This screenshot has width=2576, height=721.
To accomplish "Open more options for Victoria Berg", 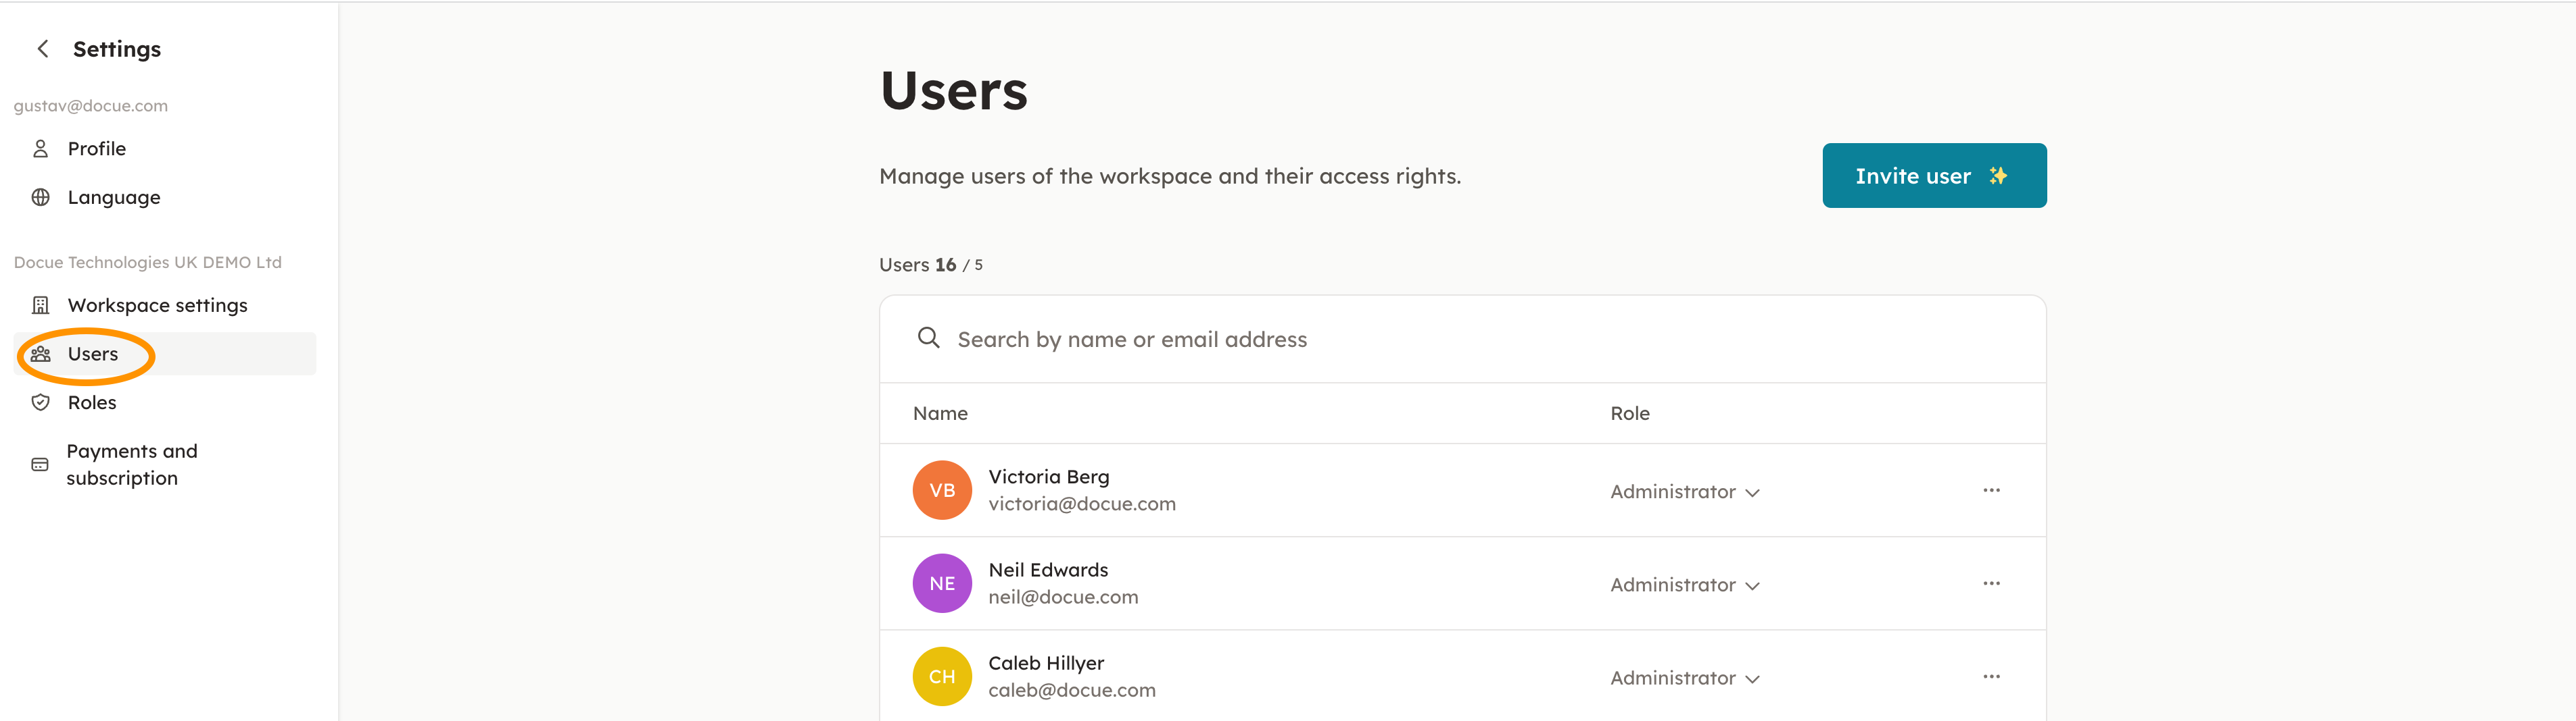I will [1991, 490].
